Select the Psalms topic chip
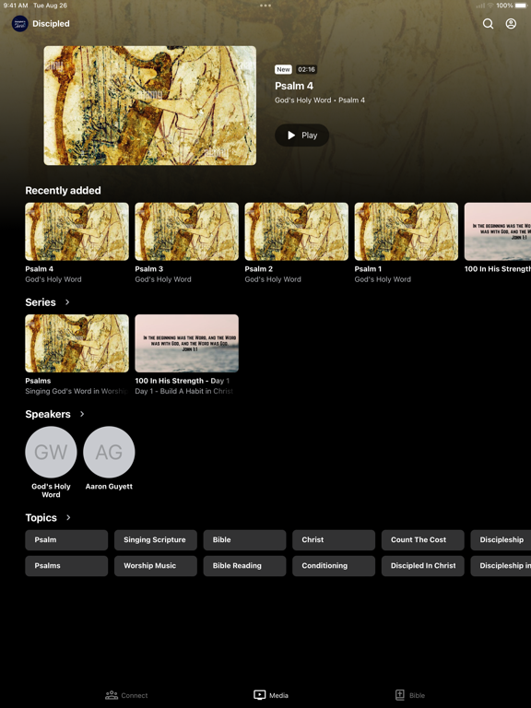Screen dimensions: 531x708 [x=66, y=566]
